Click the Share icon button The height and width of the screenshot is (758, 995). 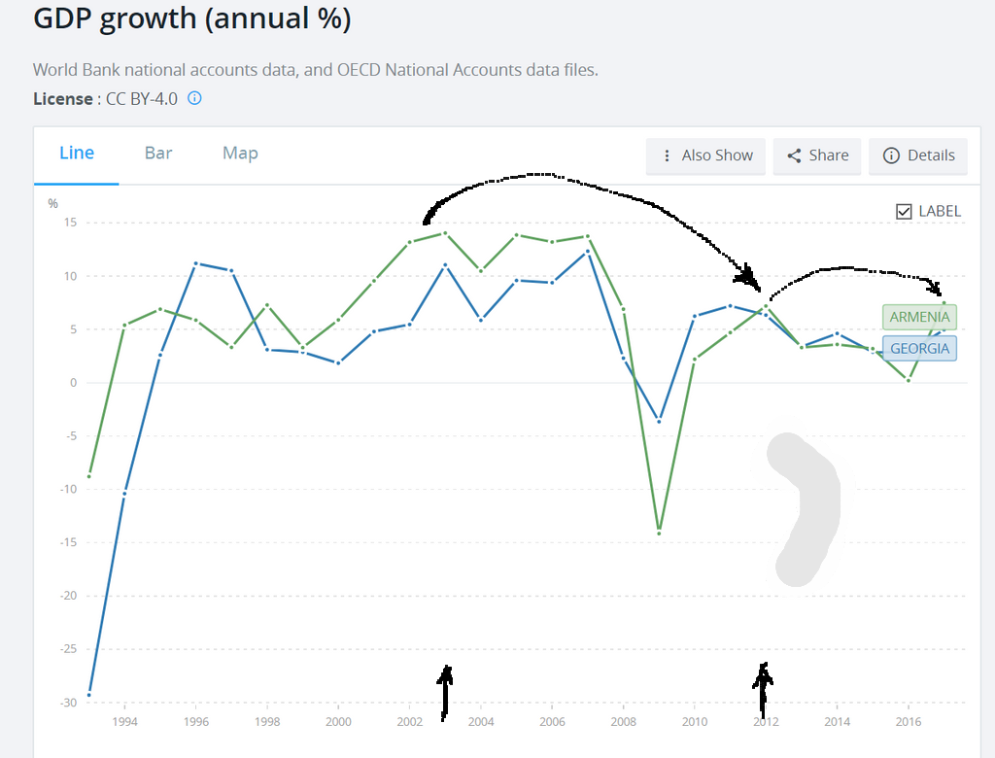(x=817, y=155)
